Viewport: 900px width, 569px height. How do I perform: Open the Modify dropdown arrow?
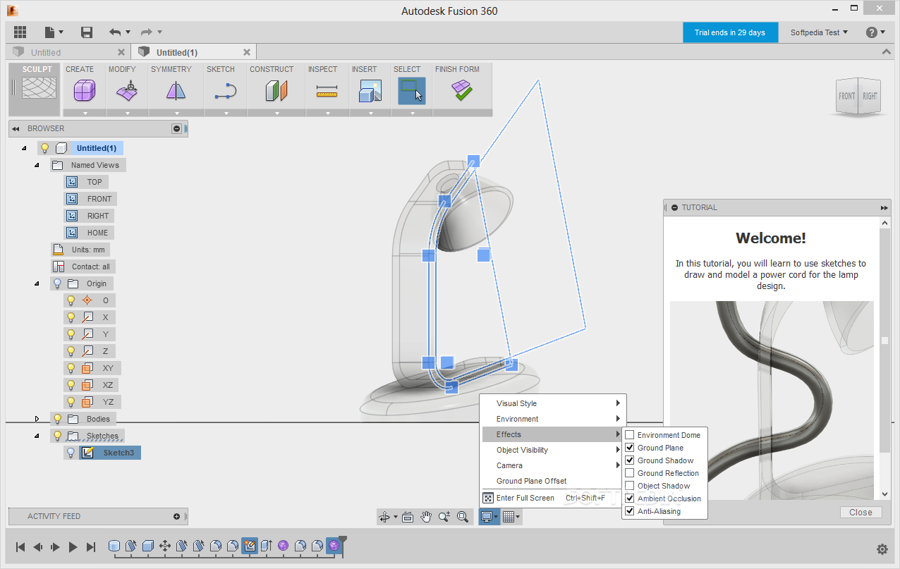pos(127,113)
